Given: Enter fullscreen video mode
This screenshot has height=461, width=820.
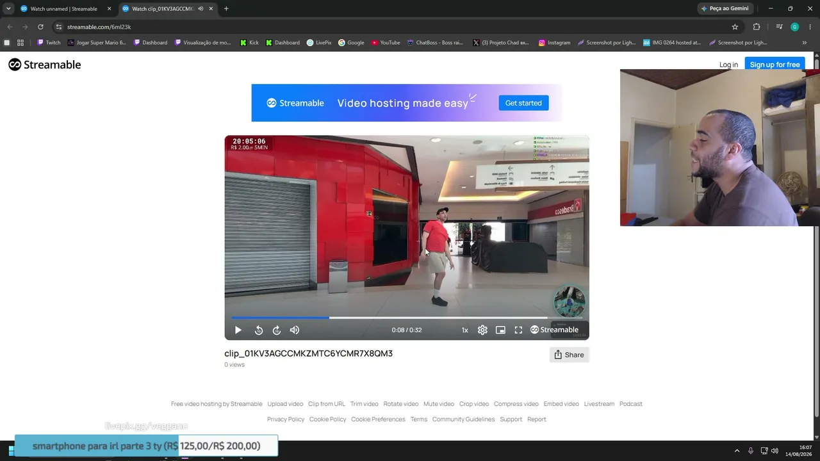Looking at the screenshot, I should pos(518,330).
